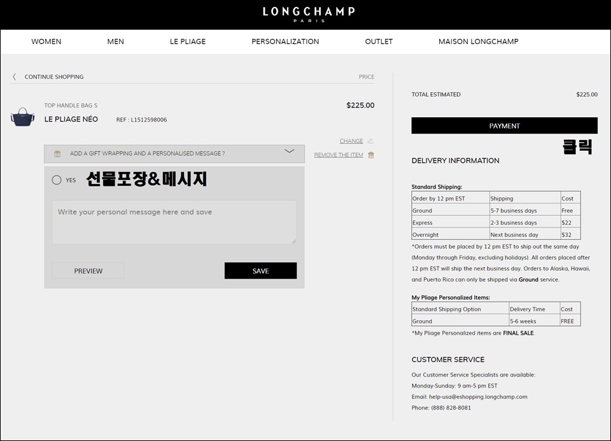The width and height of the screenshot is (611, 441).
Task: Click the trash icon next to Remove the Item
Action: coord(371,155)
